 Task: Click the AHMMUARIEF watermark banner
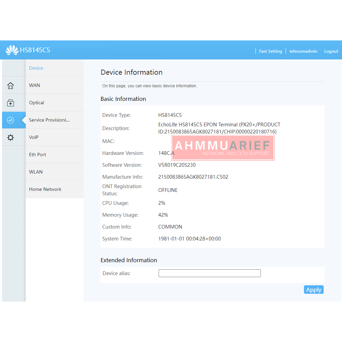click(x=223, y=148)
